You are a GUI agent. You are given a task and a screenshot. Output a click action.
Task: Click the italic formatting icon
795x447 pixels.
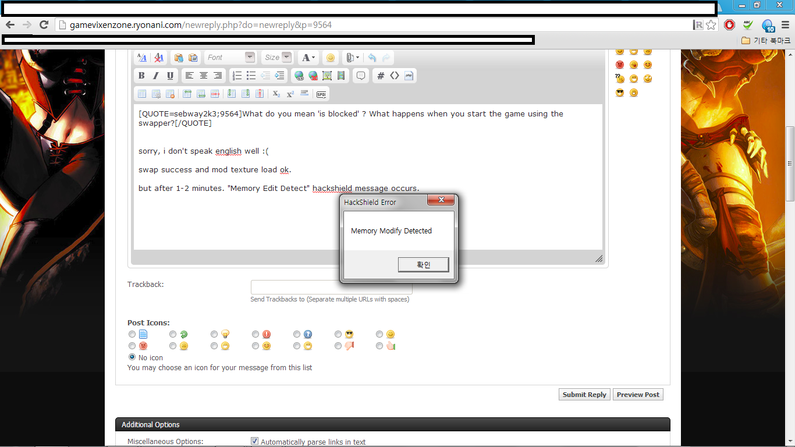155,76
